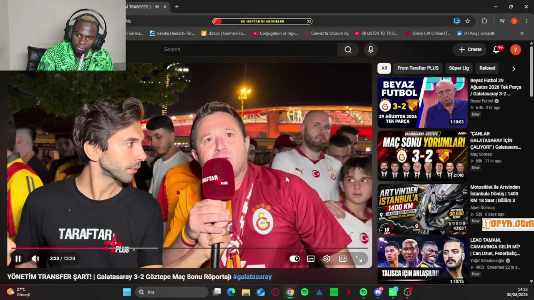Visit the Alper Durmuş channel name

point(482,207)
